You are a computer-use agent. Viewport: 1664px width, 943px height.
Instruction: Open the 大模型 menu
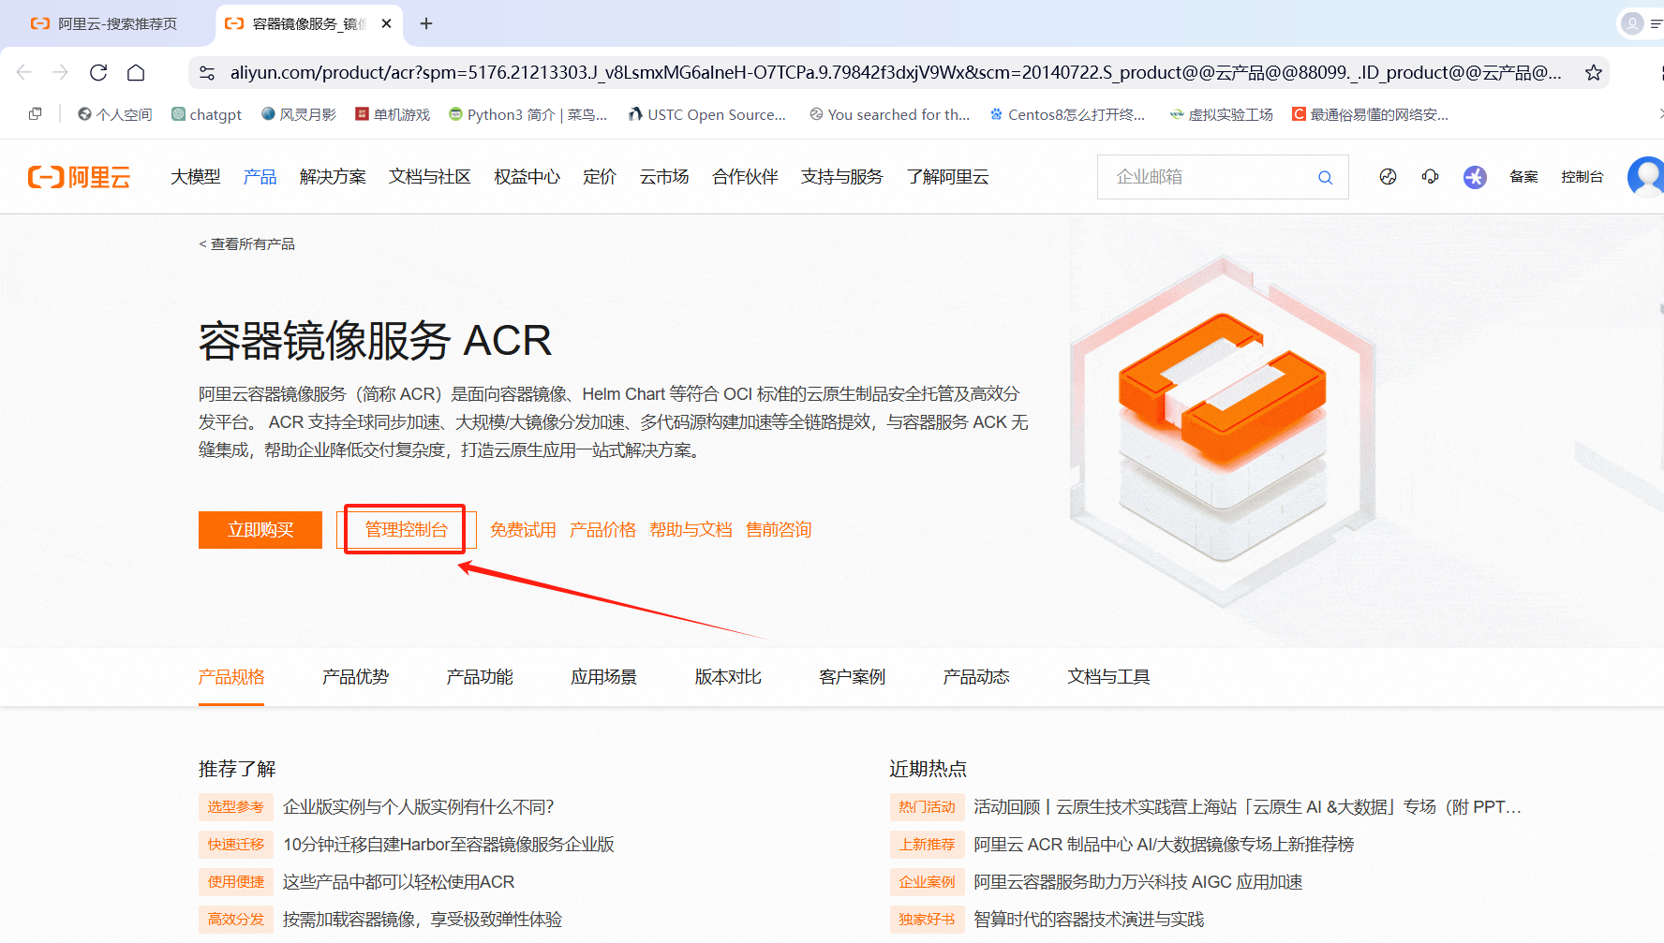(x=195, y=177)
